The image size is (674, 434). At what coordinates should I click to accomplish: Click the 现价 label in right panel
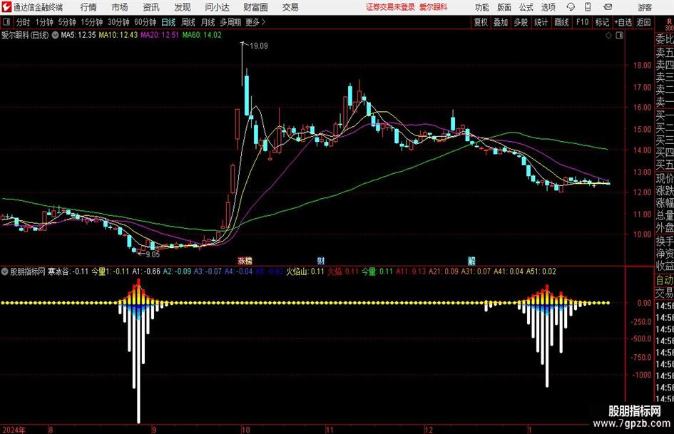coord(665,178)
